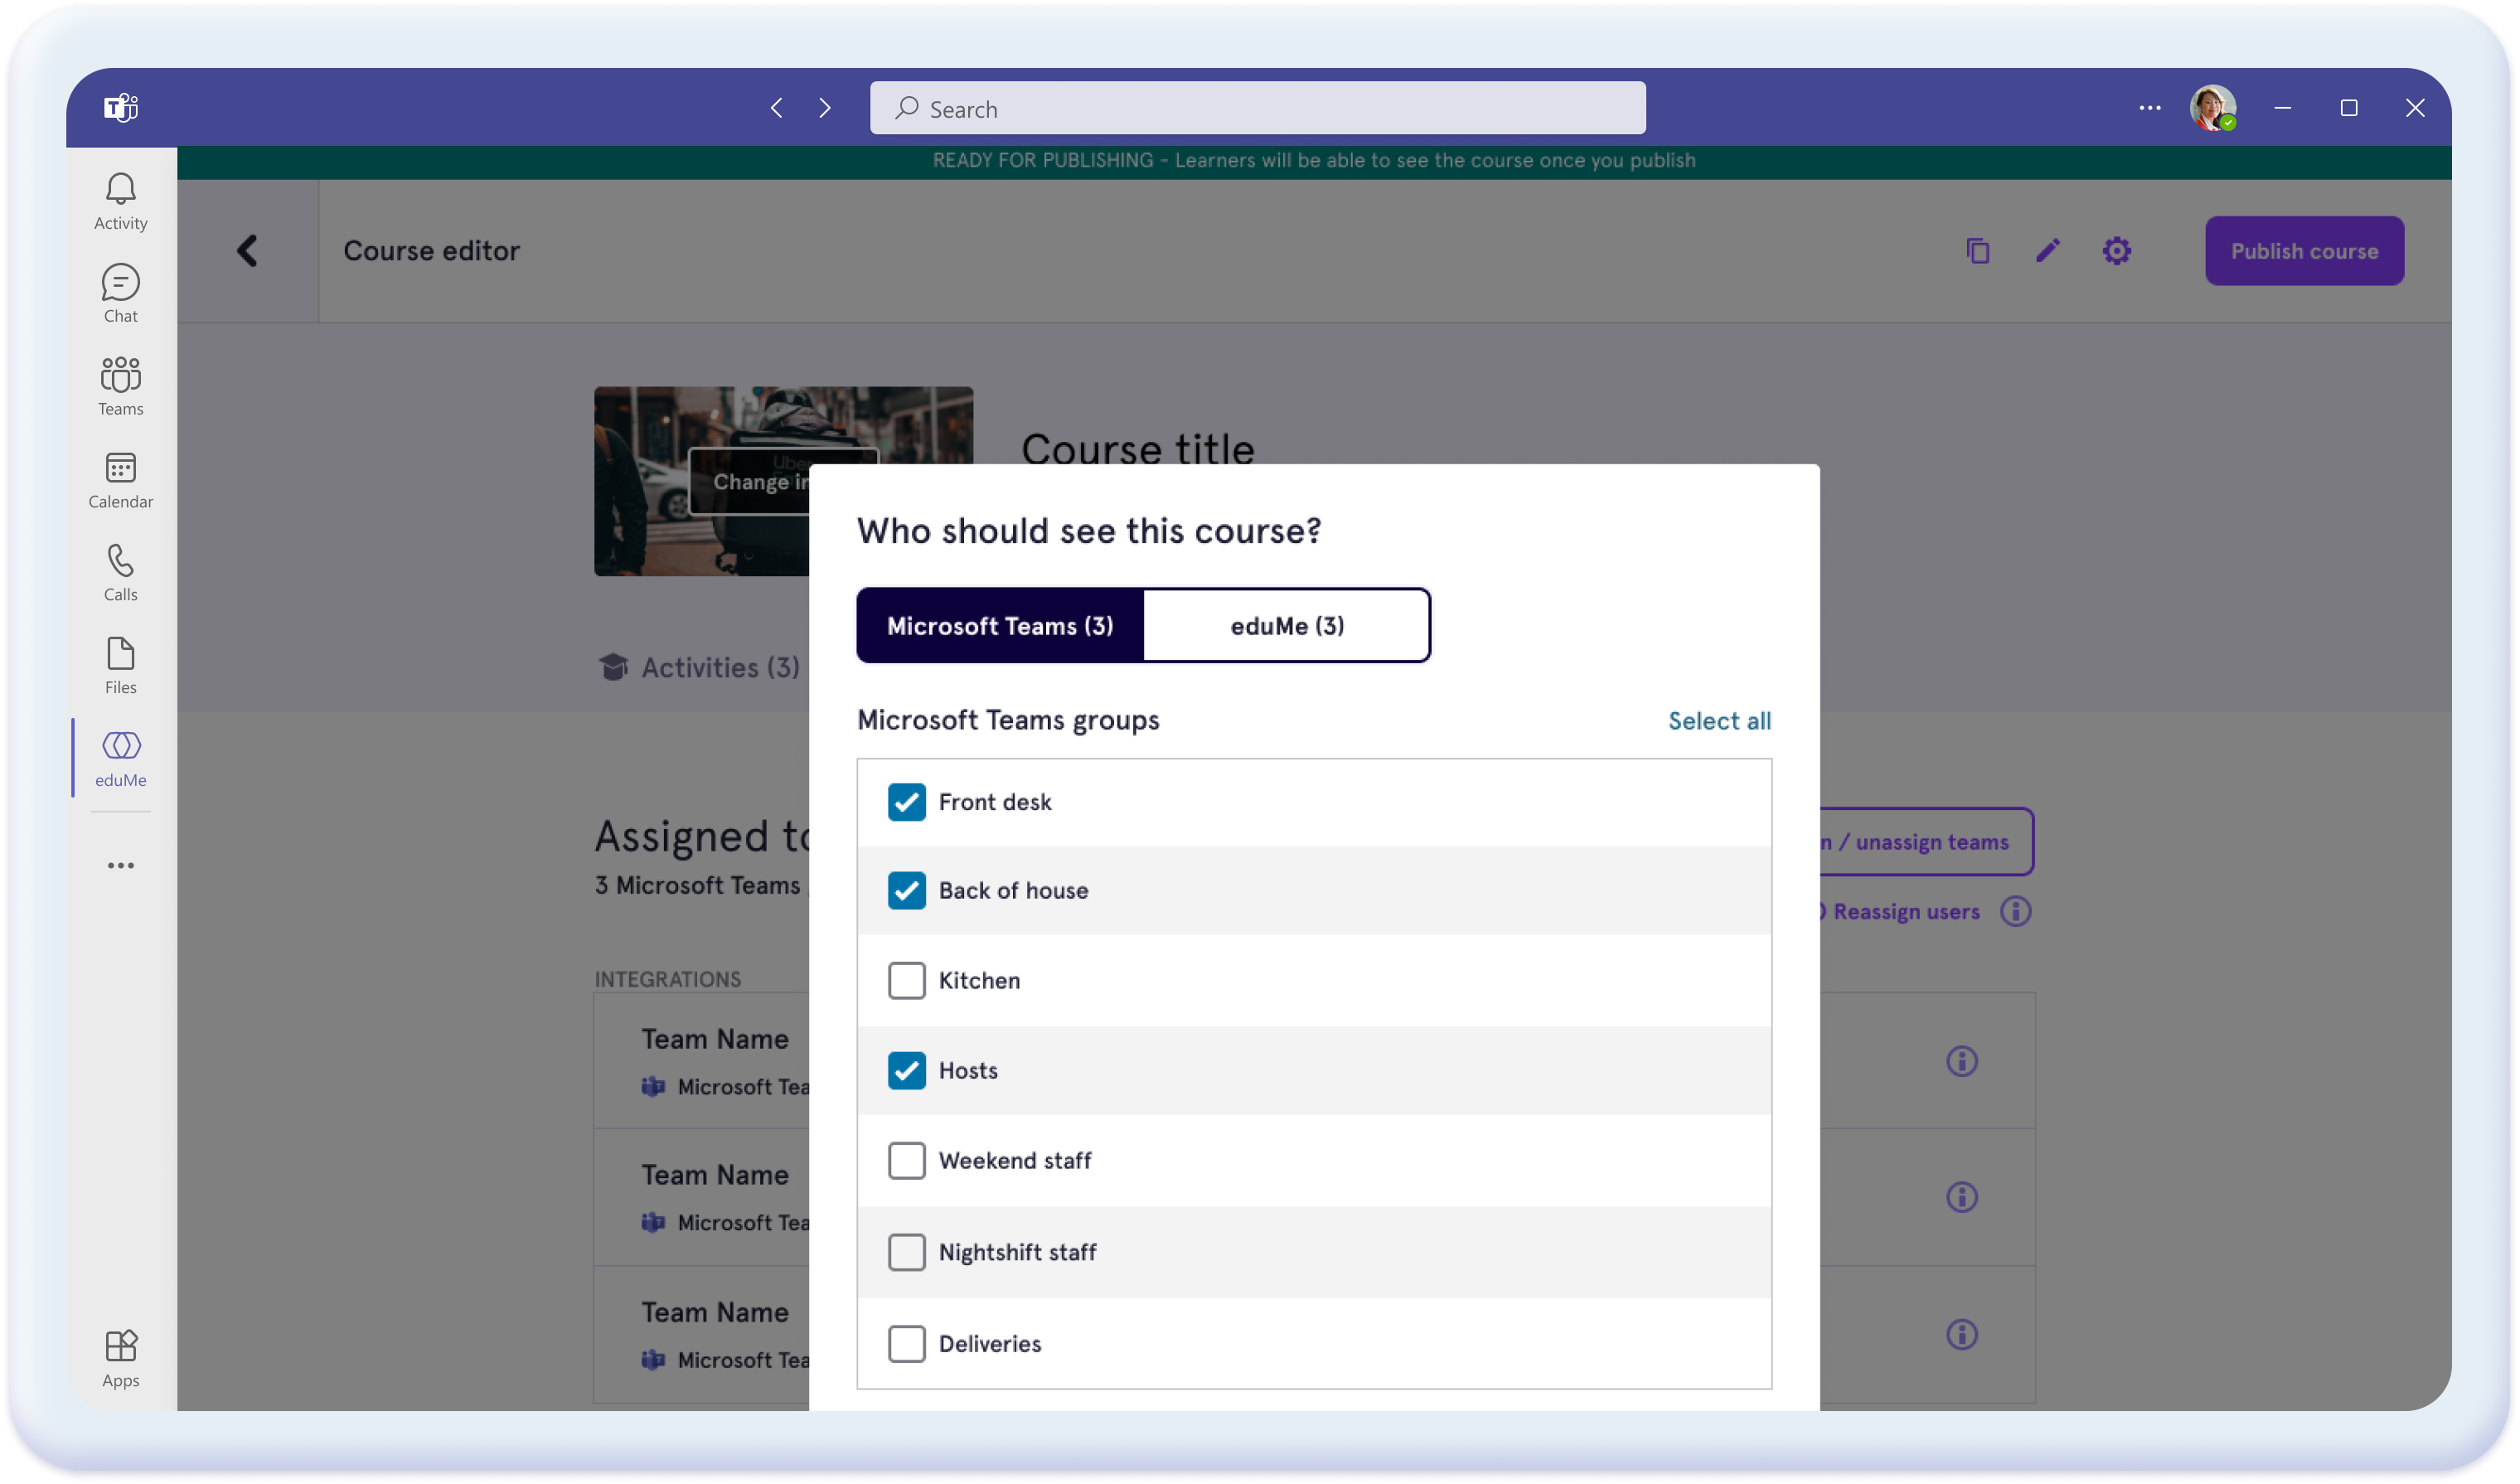The height and width of the screenshot is (1484, 2520).
Task: Go to the Teams section
Action: pyautogui.click(x=120, y=385)
